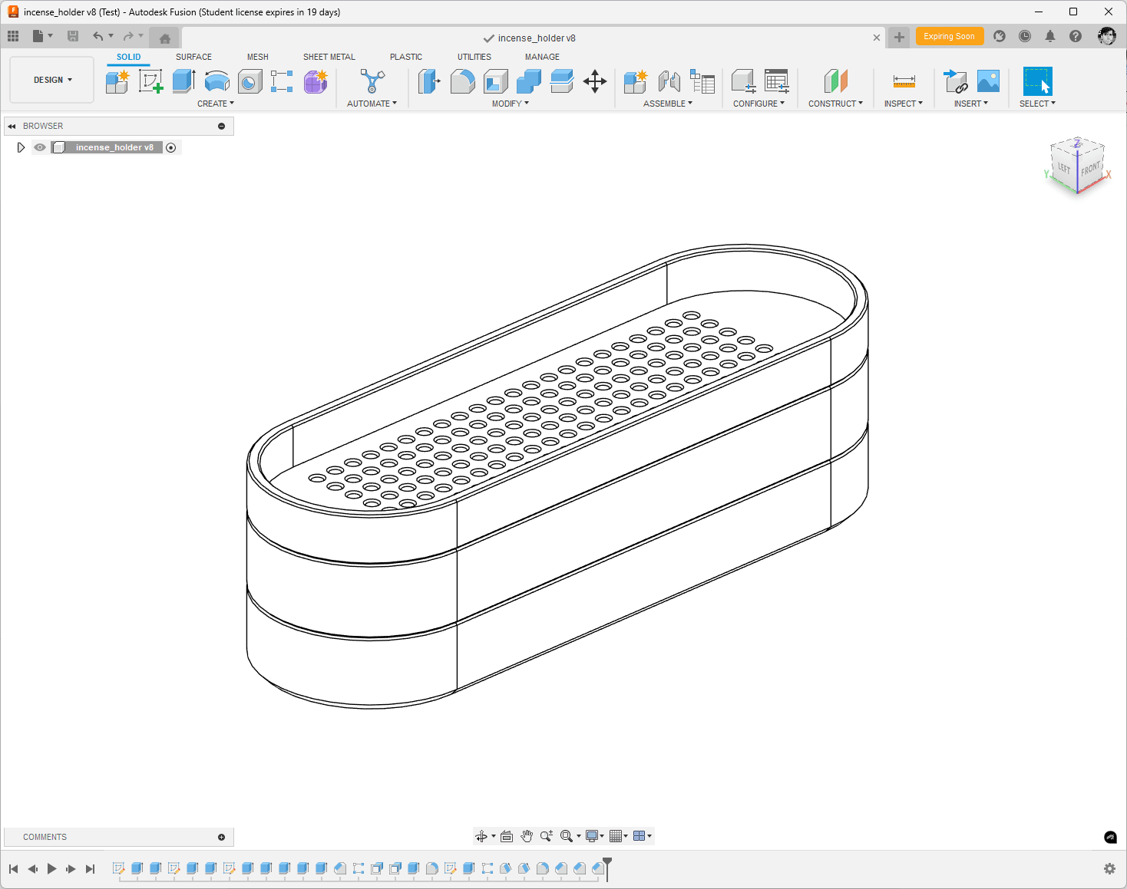Play the timeline
Image resolution: width=1127 pixels, height=889 pixels.
[x=51, y=869]
